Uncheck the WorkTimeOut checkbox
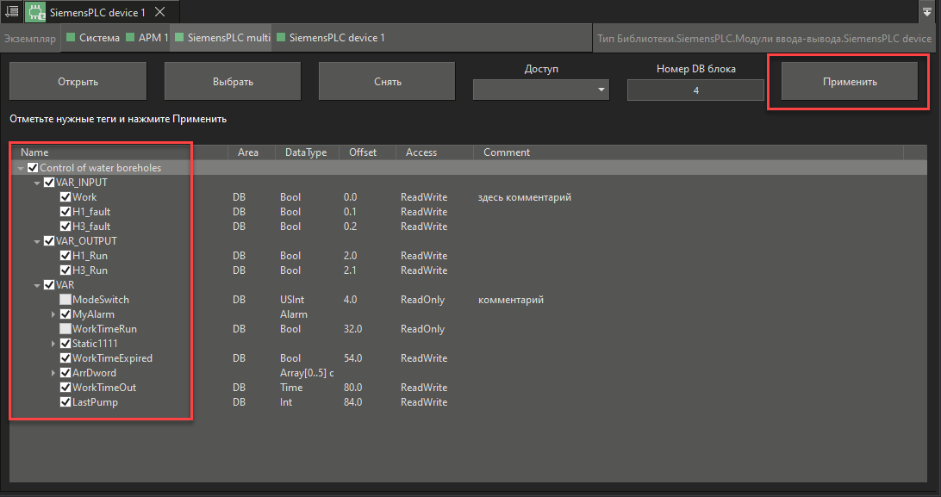This screenshot has width=941, height=497. 65,388
